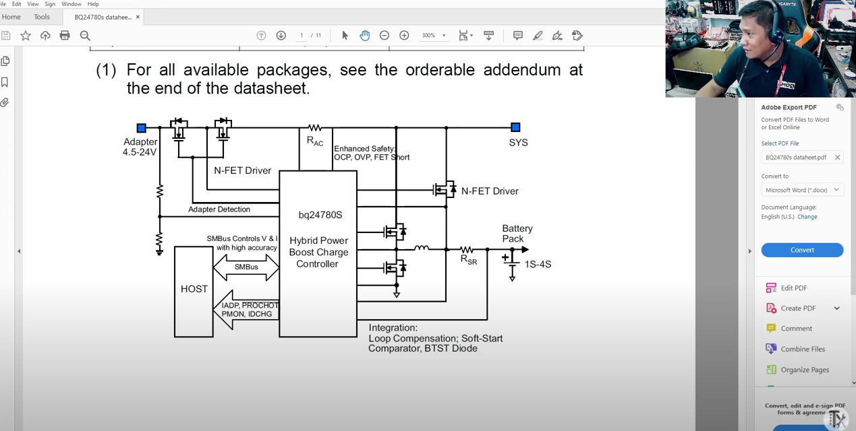Go to the next page arrow
The width and height of the screenshot is (856, 431).
click(x=281, y=36)
